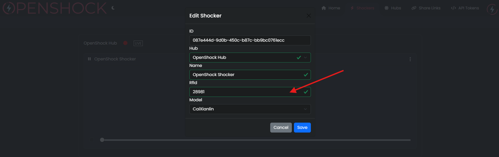Open the Model dropdown showing CaiXianlin

coord(250,109)
